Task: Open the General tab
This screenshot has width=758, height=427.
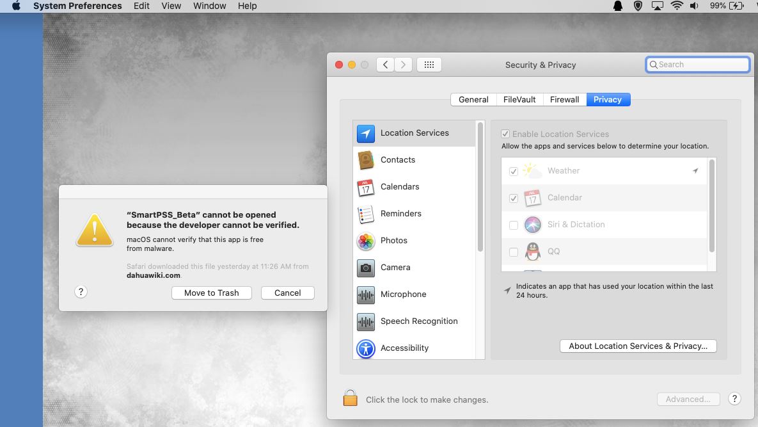Action: click(x=473, y=100)
